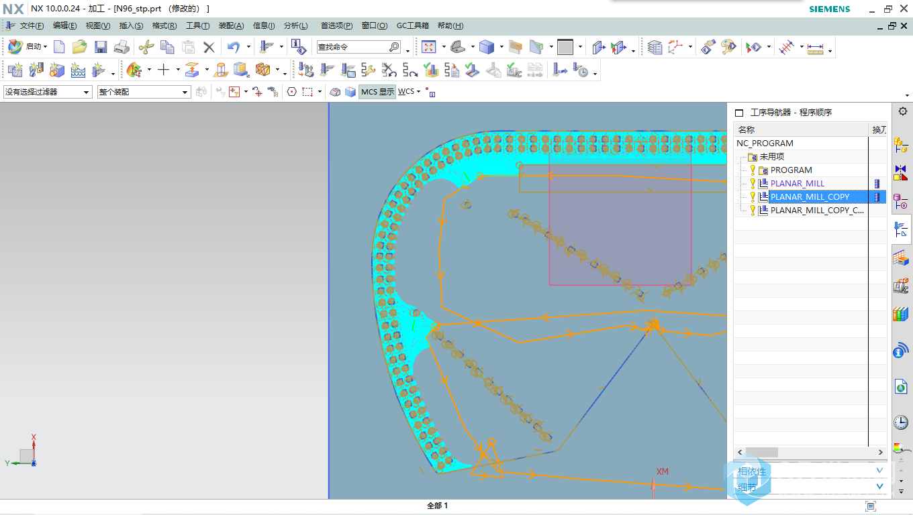Image resolution: width=913 pixels, height=515 pixels.
Task: Open the Machining Feature Navigator sidebar tab
Action: 901,257
